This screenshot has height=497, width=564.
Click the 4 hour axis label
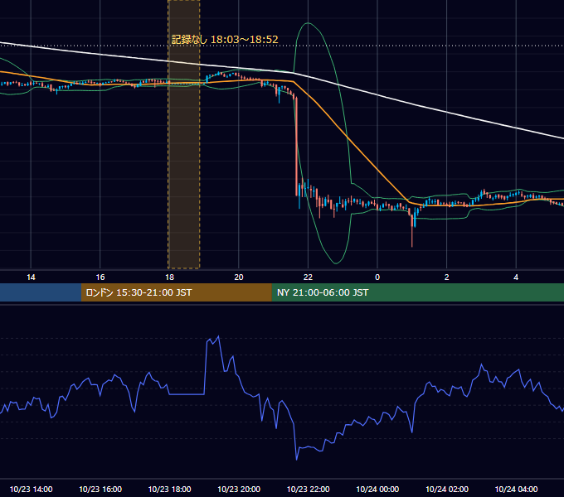coord(516,277)
